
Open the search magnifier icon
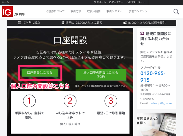point(176,12)
